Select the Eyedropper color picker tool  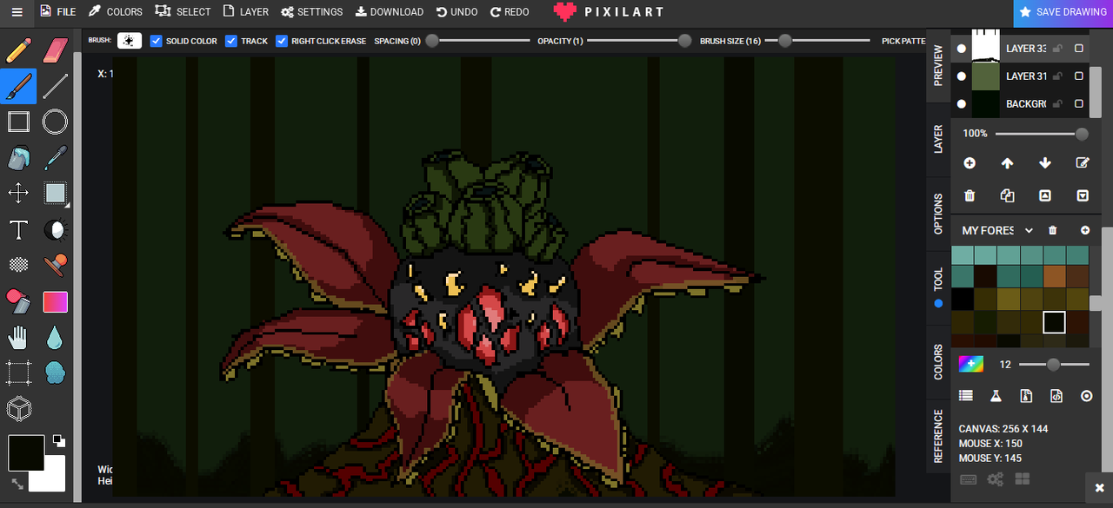[x=55, y=157]
